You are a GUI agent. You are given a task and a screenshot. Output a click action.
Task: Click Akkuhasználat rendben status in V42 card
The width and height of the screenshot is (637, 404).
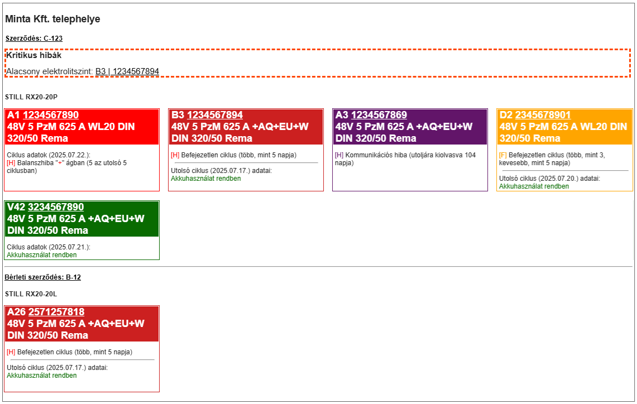41,255
